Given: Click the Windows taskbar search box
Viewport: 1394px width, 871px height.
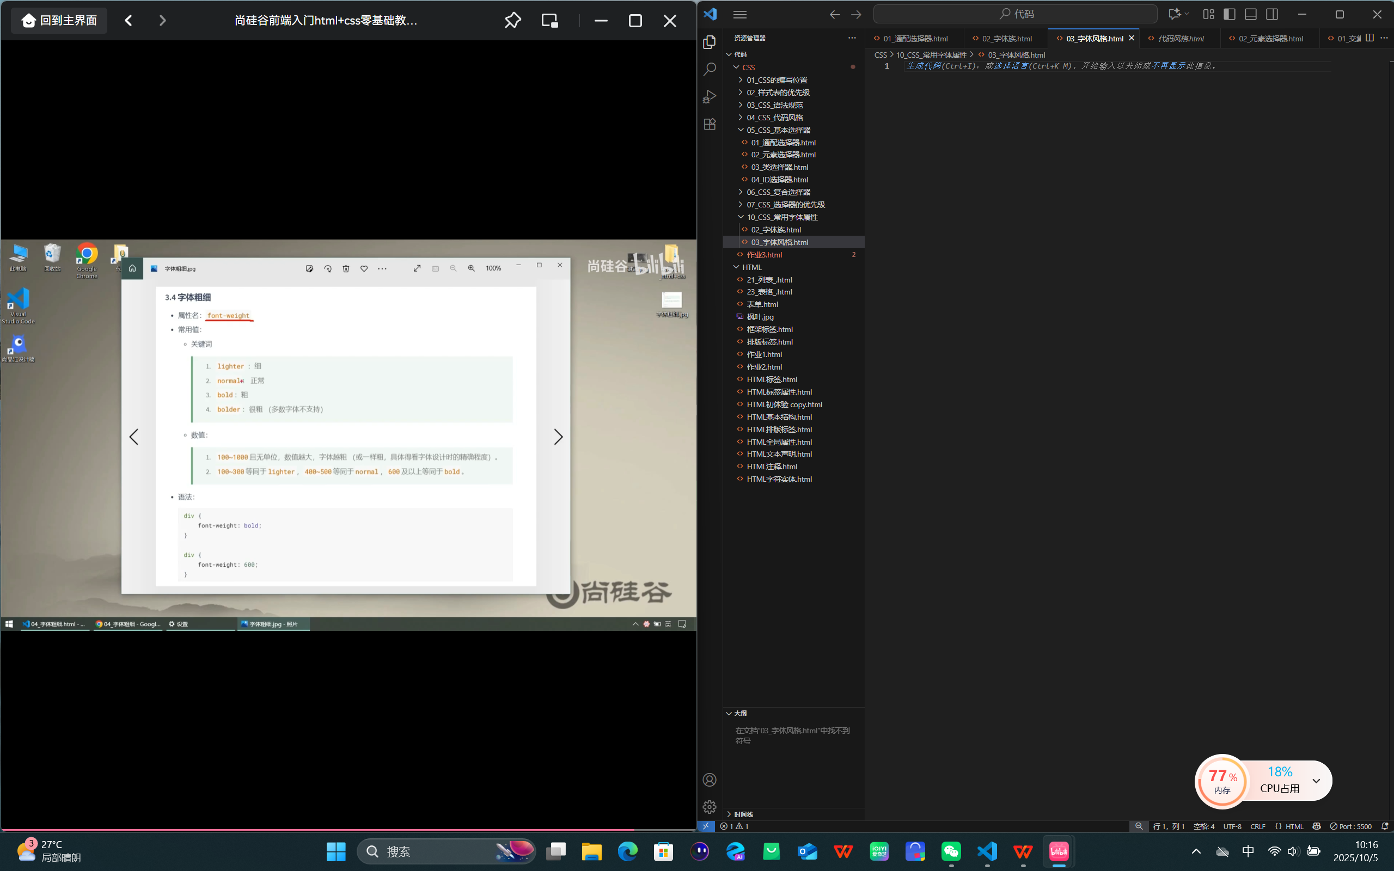Looking at the screenshot, I should (447, 851).
